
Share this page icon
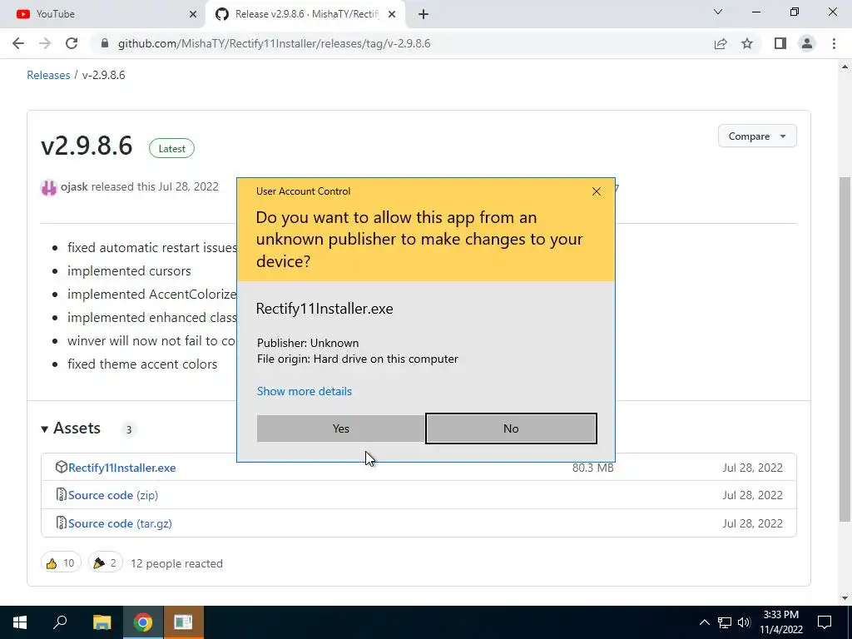(721, 43)
